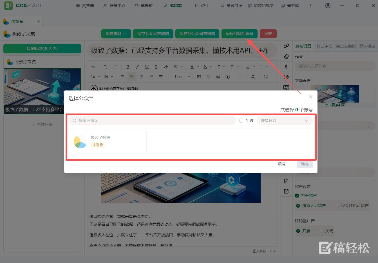Open the 自定义模板 tab
This screenshot has height=263, width=378.
click(346, 46)
